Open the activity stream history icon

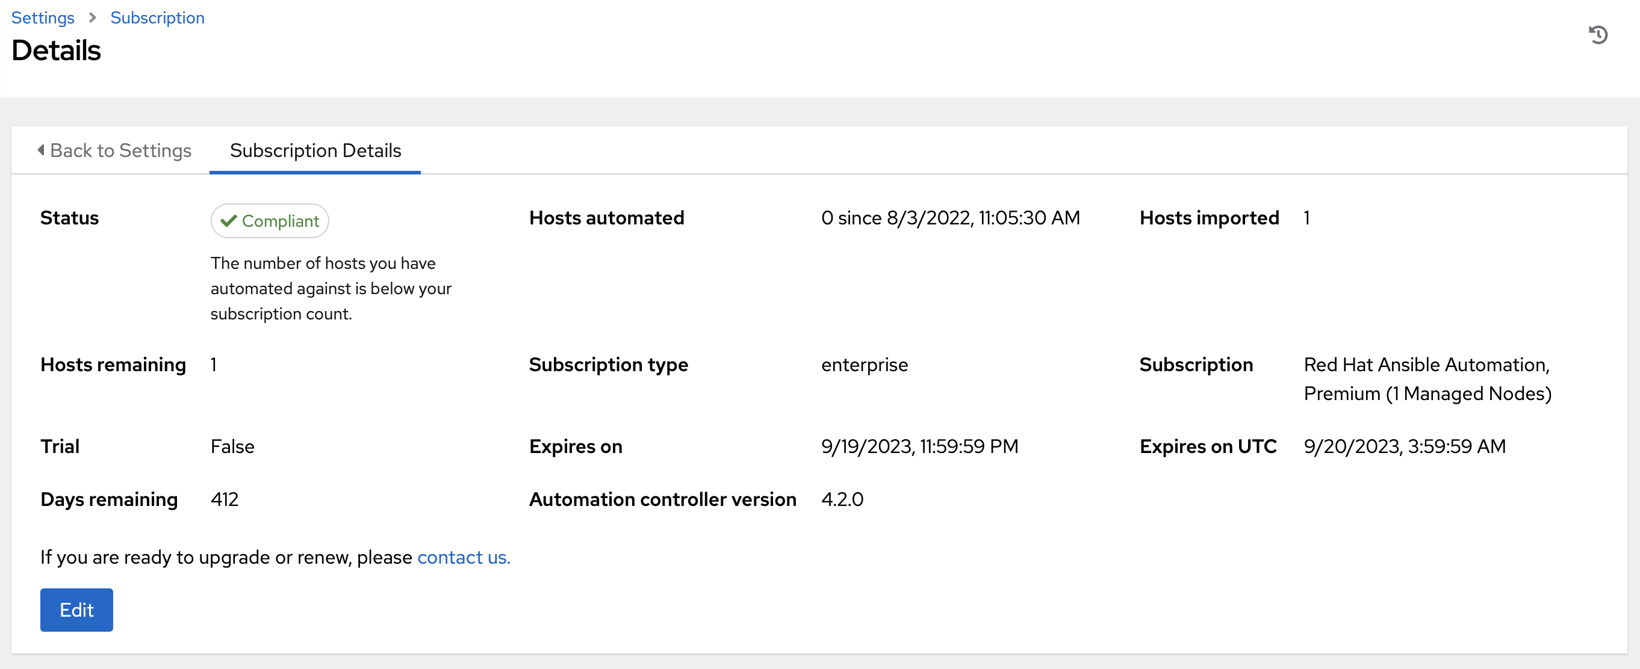(x=1597, y=35)
